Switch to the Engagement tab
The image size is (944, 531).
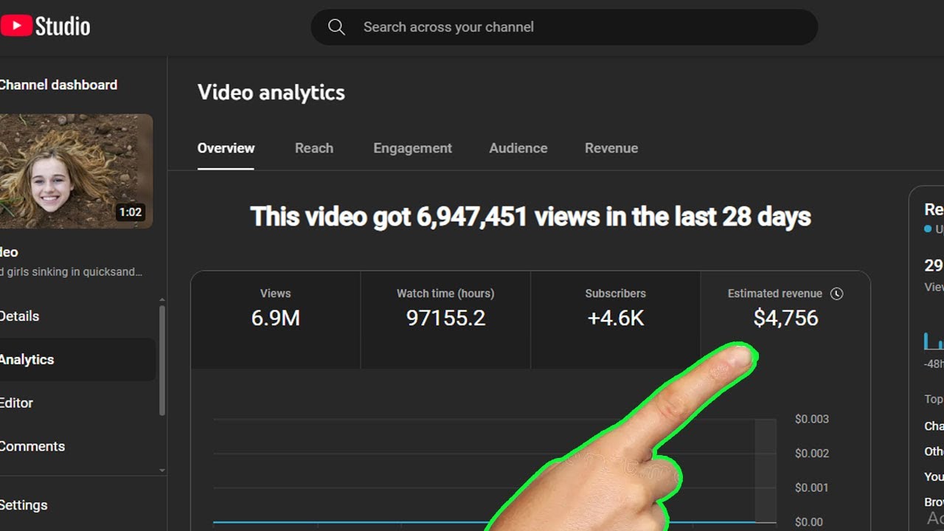[x=412, y=148]
